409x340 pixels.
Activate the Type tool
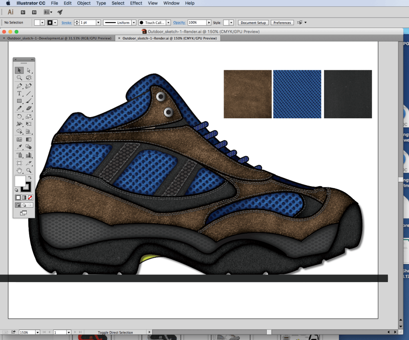[x=19, y=93]
